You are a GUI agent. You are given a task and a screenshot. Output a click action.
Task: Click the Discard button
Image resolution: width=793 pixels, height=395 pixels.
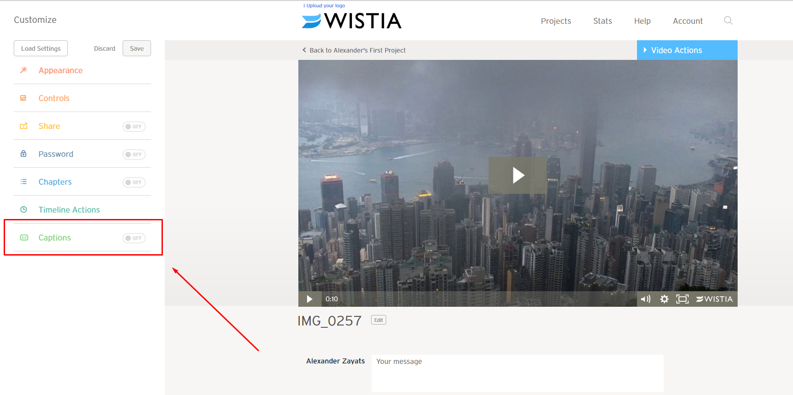[x=104, y=48]
